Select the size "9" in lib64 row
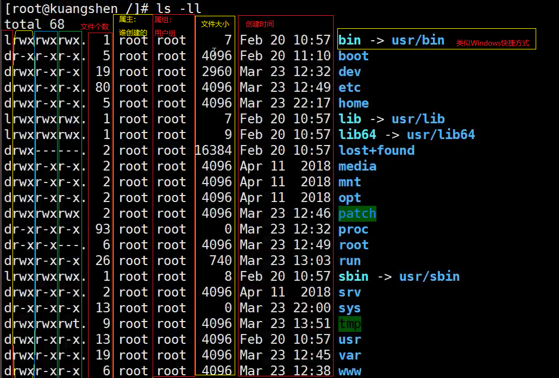Image resolution: width=559 pixels, height=378 pixels. tap(228, 134)
